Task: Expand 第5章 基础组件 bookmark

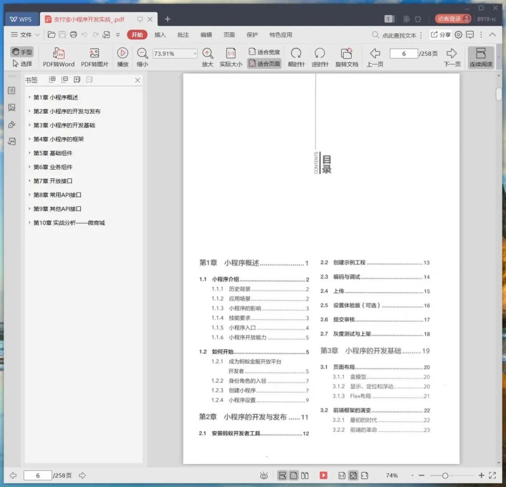Action: (30, 153)
